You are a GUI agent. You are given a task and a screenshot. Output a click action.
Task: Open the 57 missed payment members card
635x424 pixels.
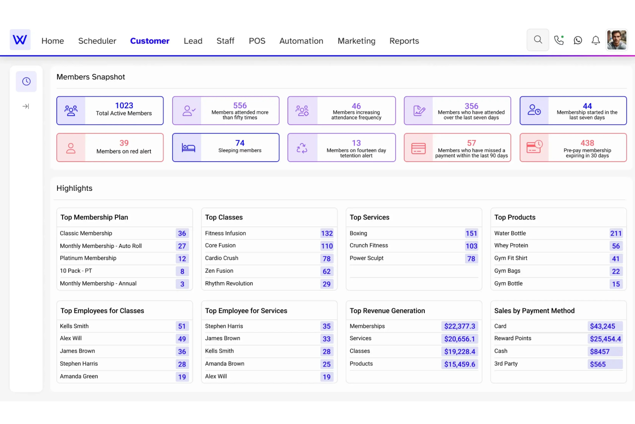(x=457, y=148)
